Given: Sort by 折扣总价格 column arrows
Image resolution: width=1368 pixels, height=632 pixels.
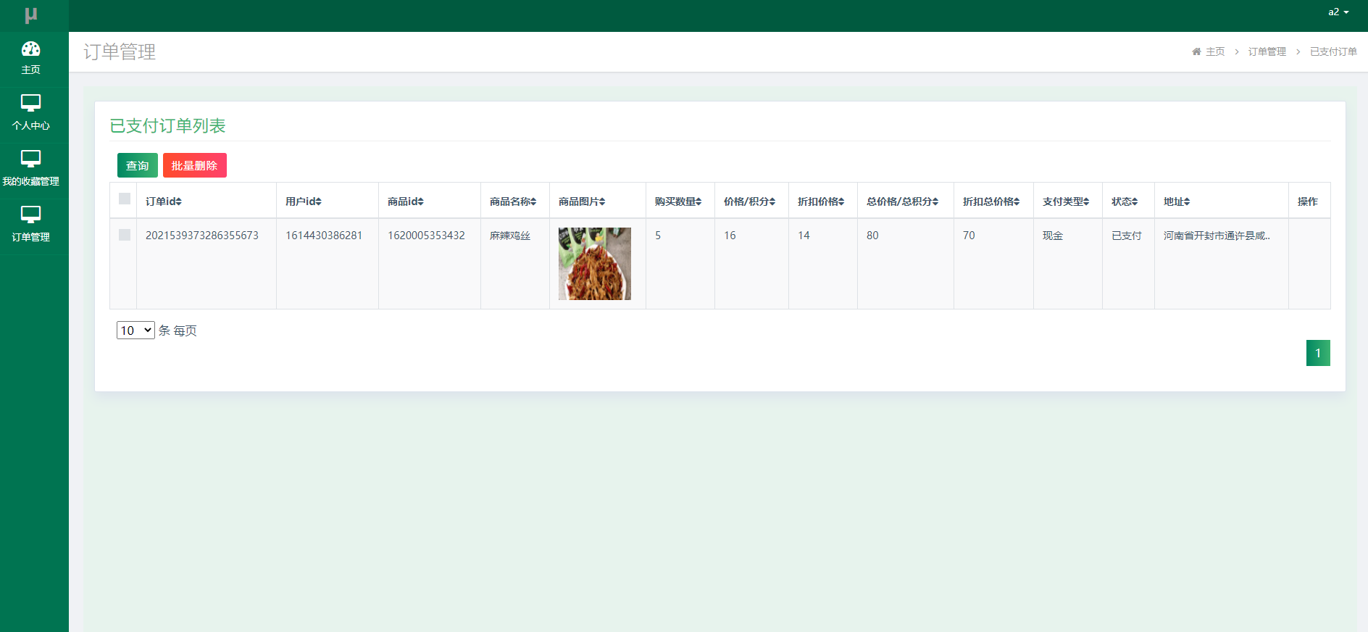Looking at the screenshot, I should (1017, 201).
